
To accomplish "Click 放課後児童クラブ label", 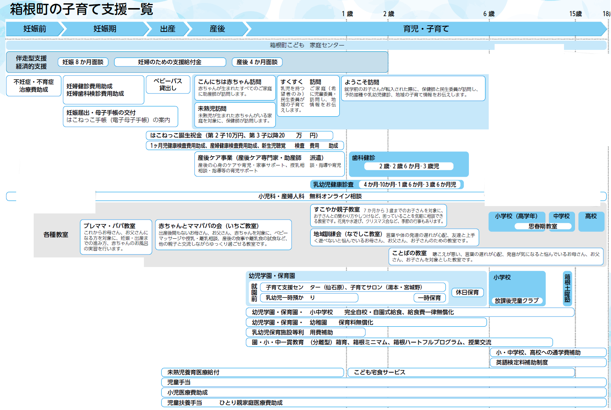I will (517, 301).
